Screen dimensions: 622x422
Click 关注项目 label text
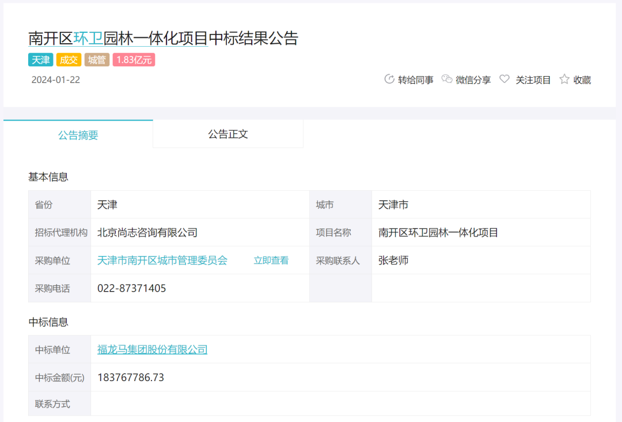point(533,80)
